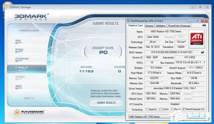Click the CPU SCORE value 0
214x124 pixels.
pyautogui.click(x=120, y=71)
